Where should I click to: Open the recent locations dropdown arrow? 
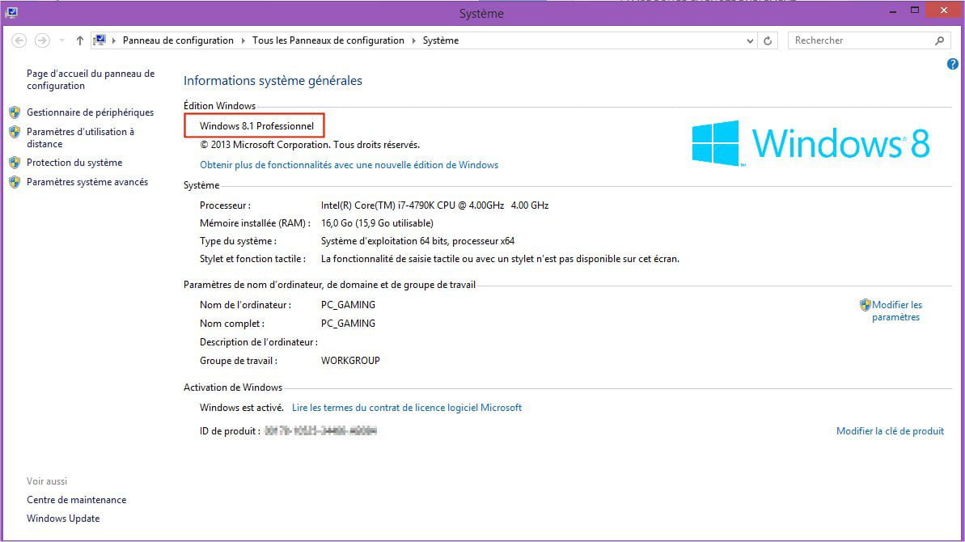(61, 40)
